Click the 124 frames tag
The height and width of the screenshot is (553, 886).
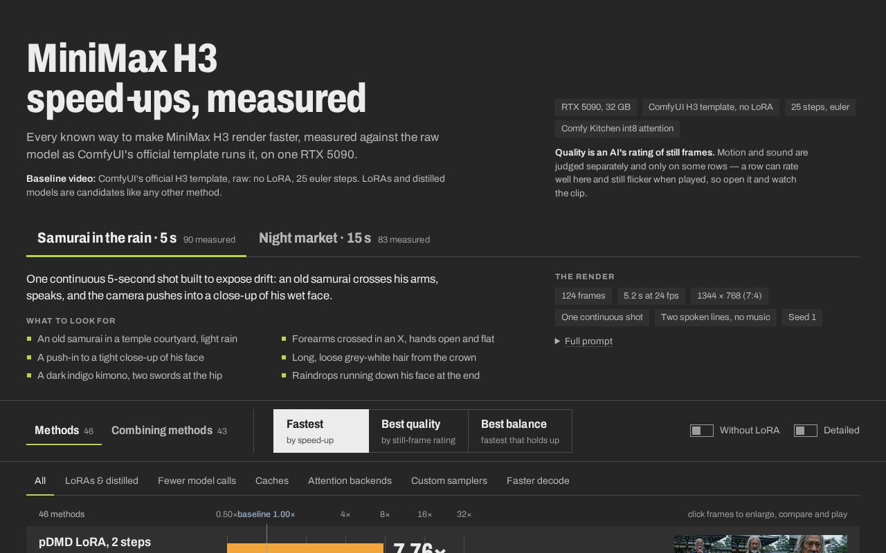(584, 296)
